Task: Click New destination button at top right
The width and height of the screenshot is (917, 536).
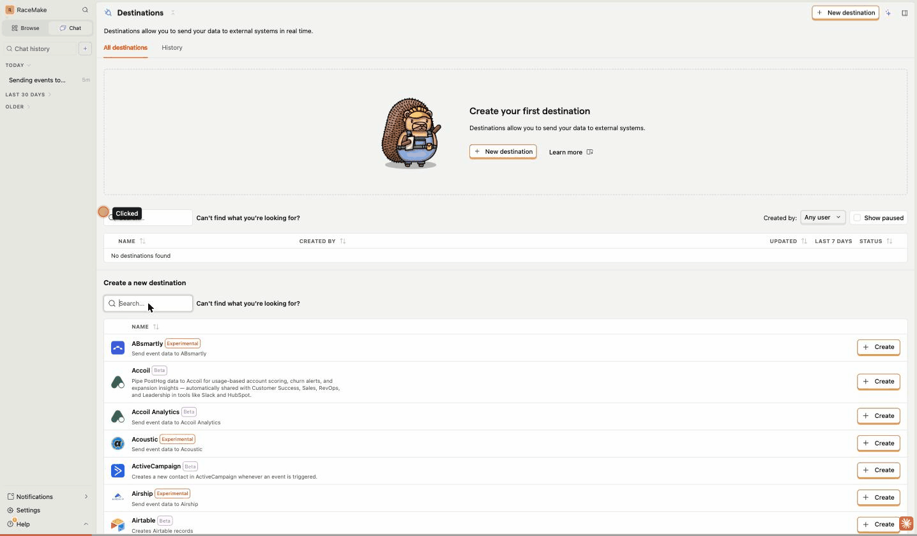Action: (845, 13)
